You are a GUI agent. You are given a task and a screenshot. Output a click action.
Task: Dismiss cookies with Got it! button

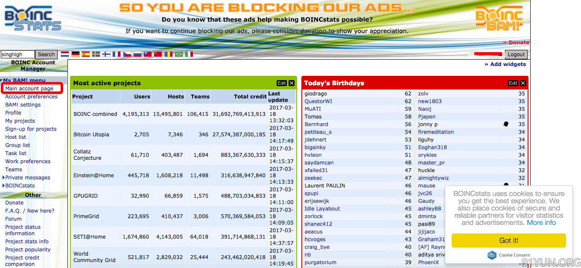(x=509, y=240)
